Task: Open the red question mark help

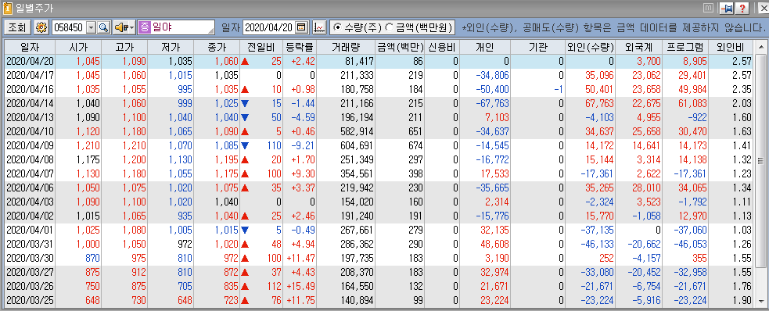Action: [742, 8]
